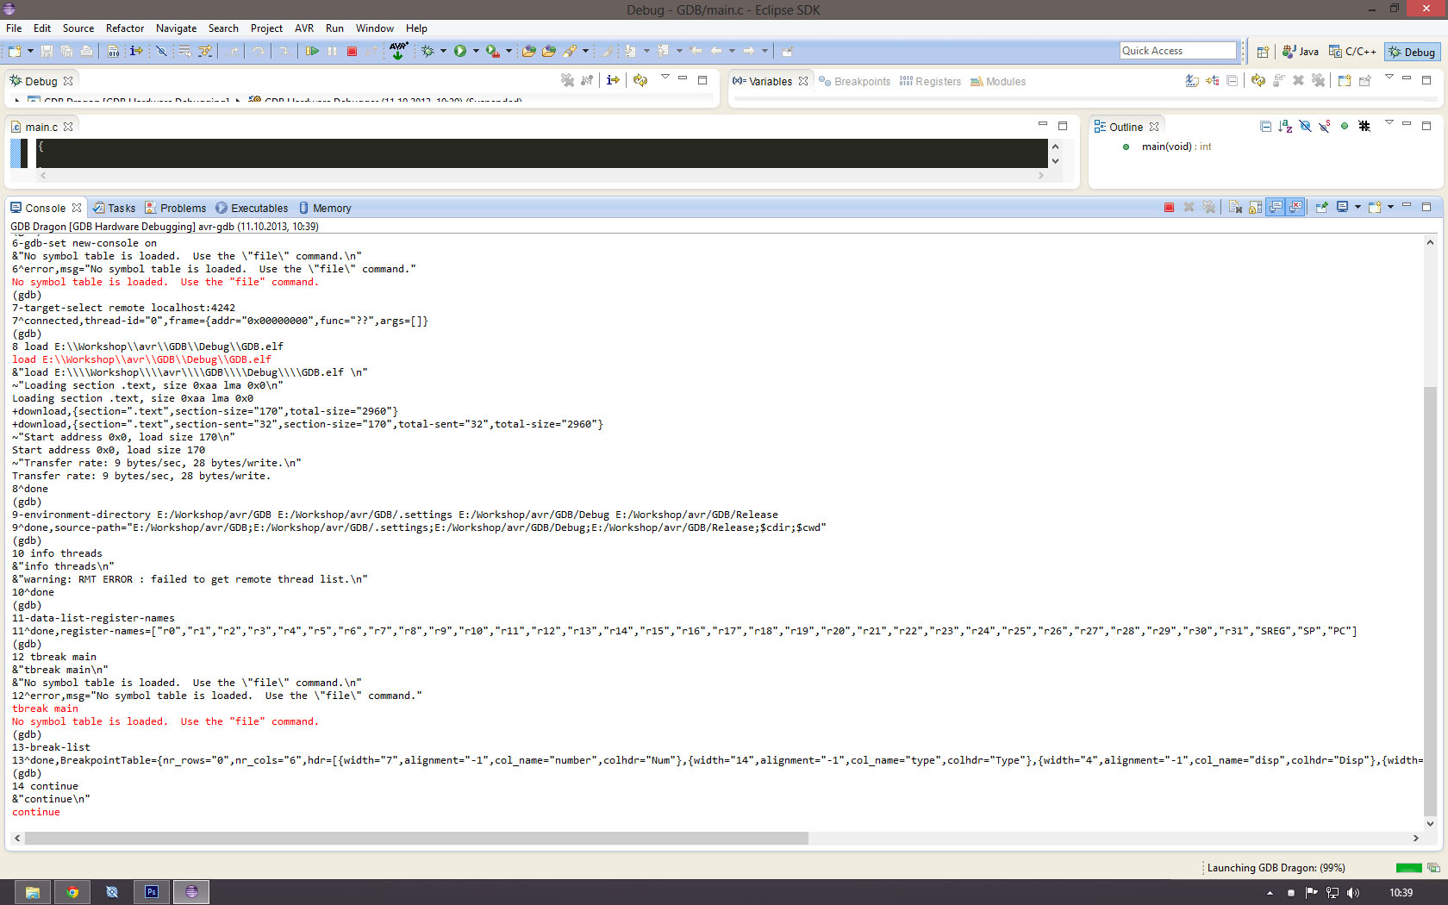Switch to the Tasks tab
The height and width of the screenshot is (905, 1448).
[115, 208]
